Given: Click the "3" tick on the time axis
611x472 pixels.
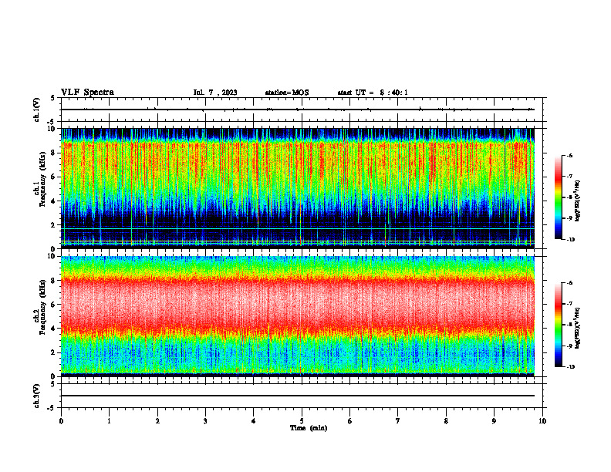Looking at the screenshot, I should coord(205,421).
